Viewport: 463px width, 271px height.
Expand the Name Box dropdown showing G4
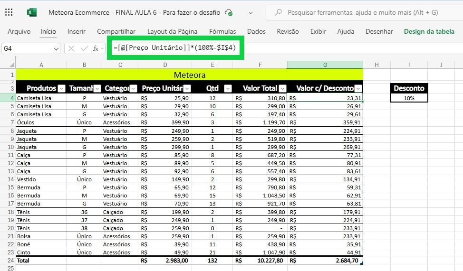56,49
